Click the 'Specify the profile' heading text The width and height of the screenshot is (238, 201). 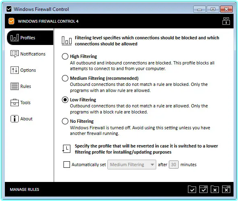pos(146,149)
